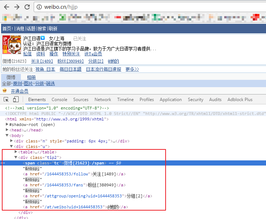Expand the #shadow-root (open) node
The height and width of the screenshot is (219, 266).
[x=7, y=124]
